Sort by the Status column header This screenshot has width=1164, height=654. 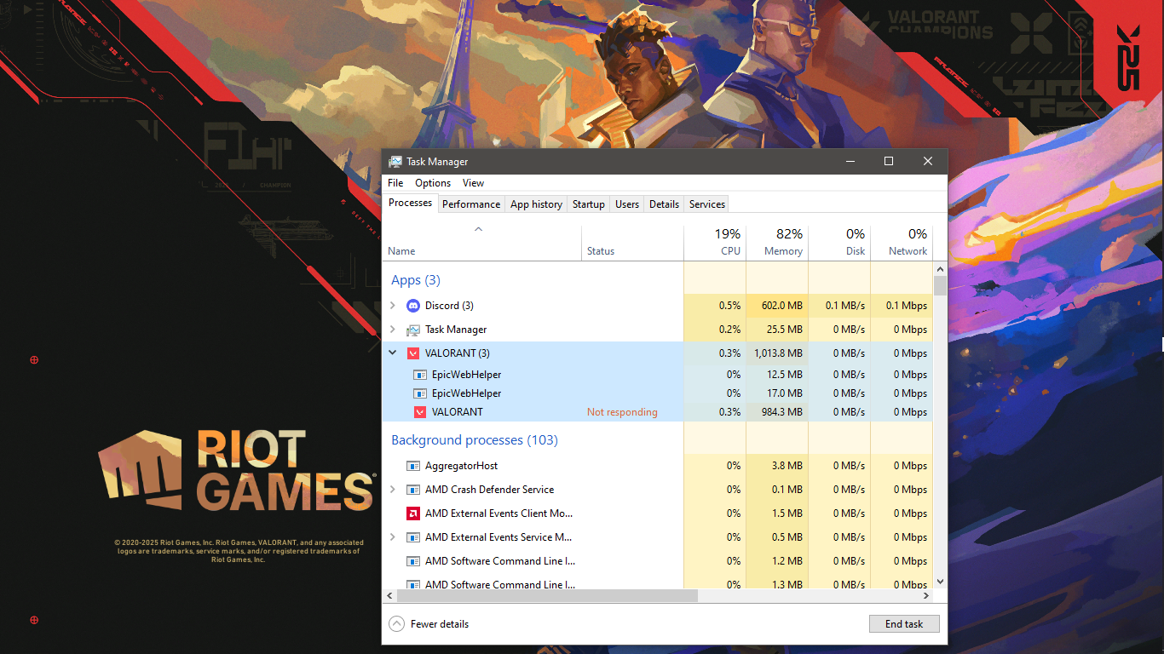(x=633, y=243)
